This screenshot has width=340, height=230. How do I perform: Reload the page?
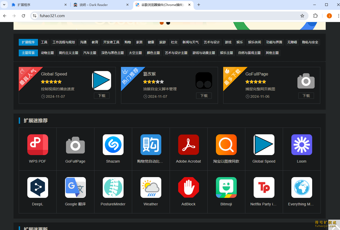[23, 16]
